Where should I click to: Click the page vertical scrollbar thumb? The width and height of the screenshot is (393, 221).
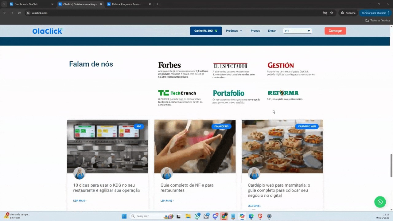coord(391,165)
